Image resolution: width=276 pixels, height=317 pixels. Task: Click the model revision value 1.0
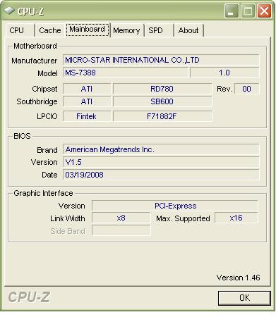click(x=224, y=73)
